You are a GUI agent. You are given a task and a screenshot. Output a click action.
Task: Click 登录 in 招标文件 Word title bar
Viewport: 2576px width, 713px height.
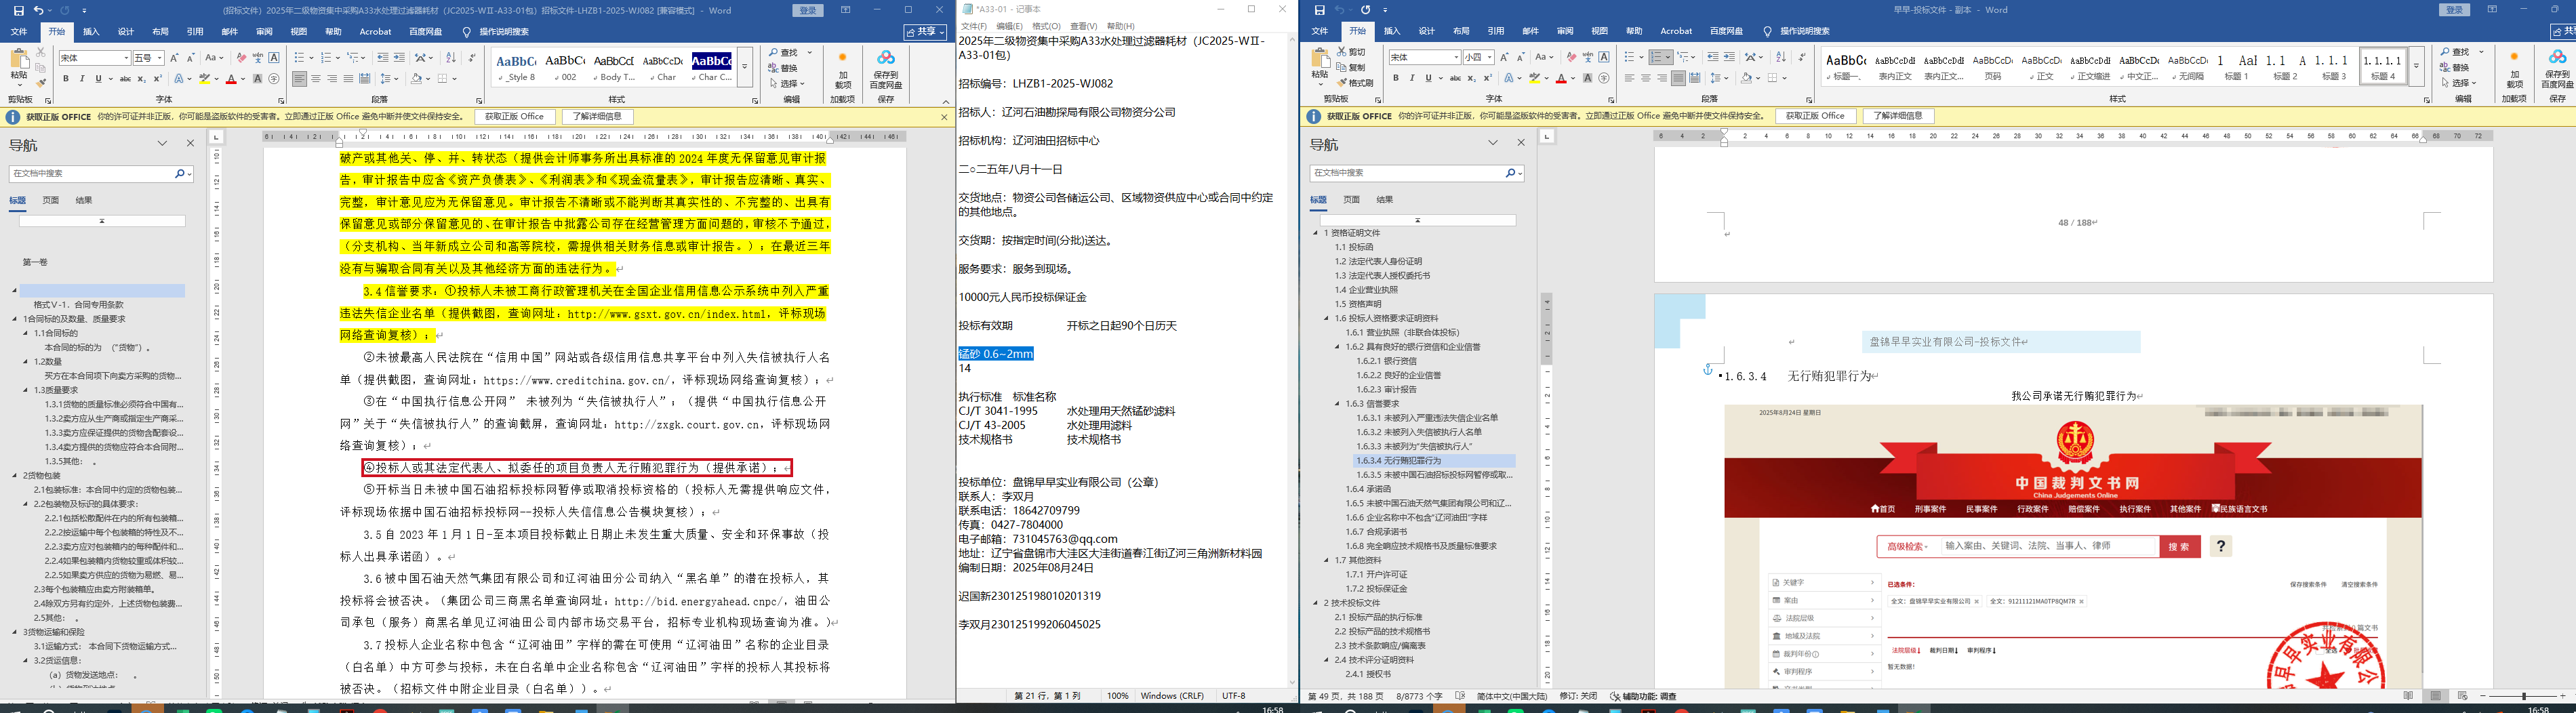[808, 10]
